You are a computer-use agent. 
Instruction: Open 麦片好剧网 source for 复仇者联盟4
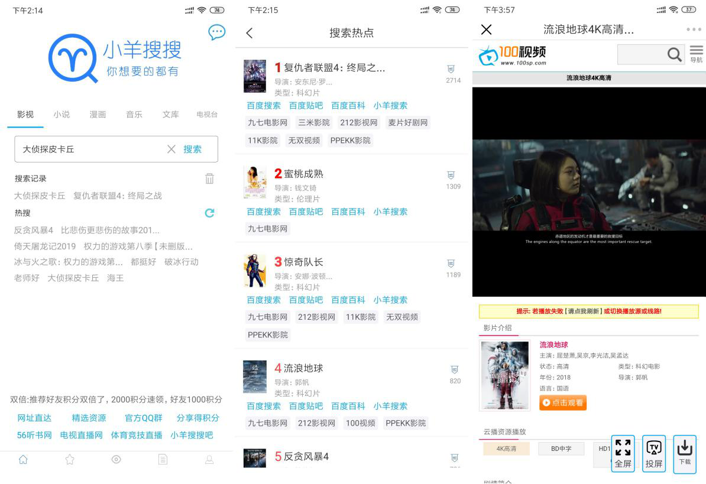[x=408, y=123]
